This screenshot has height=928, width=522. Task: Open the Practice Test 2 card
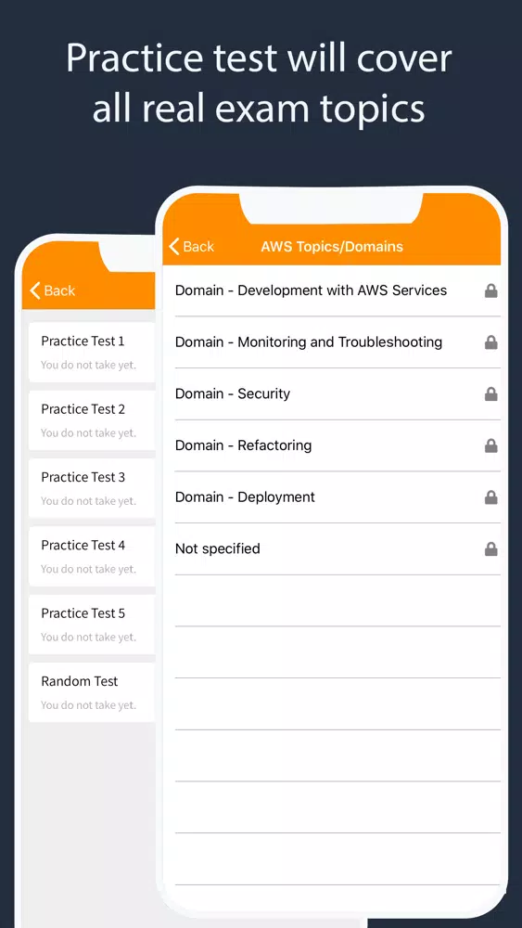92,420
